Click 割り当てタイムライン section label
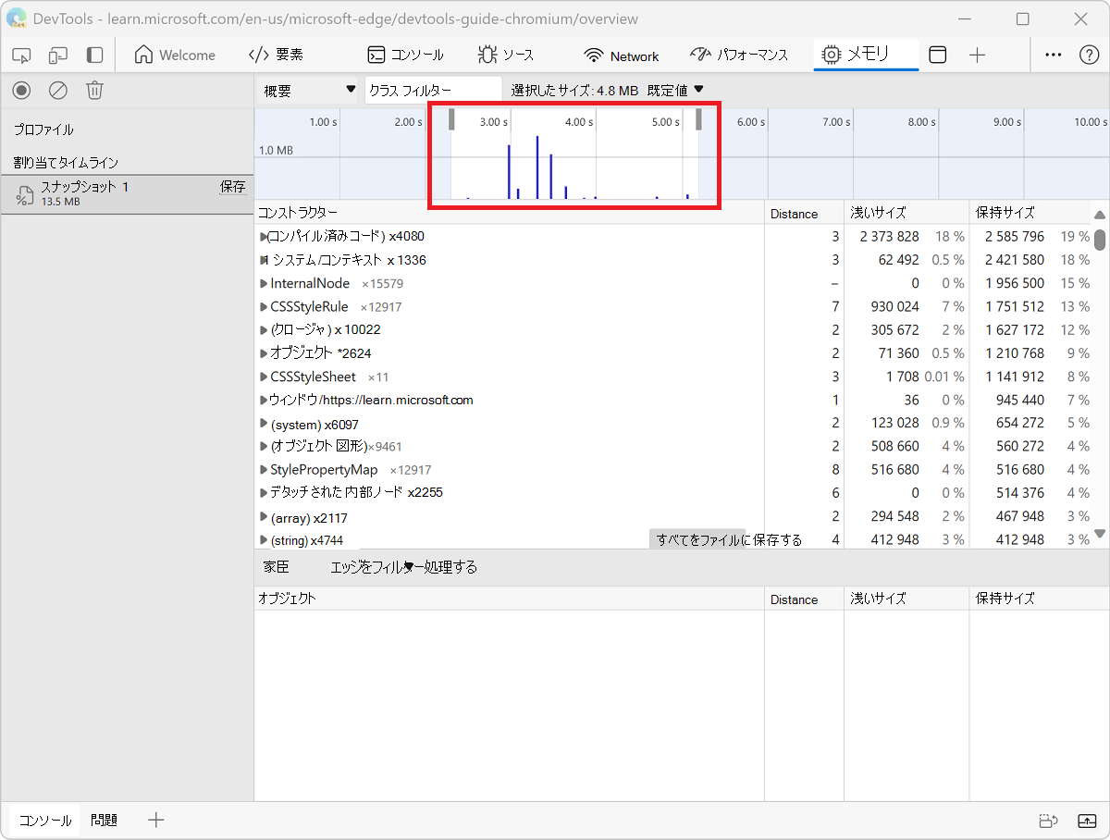1110x840 pixels. [66, 162]
